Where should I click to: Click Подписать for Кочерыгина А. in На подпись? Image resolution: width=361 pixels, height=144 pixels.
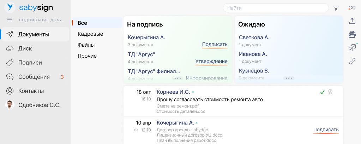[215, 44]
